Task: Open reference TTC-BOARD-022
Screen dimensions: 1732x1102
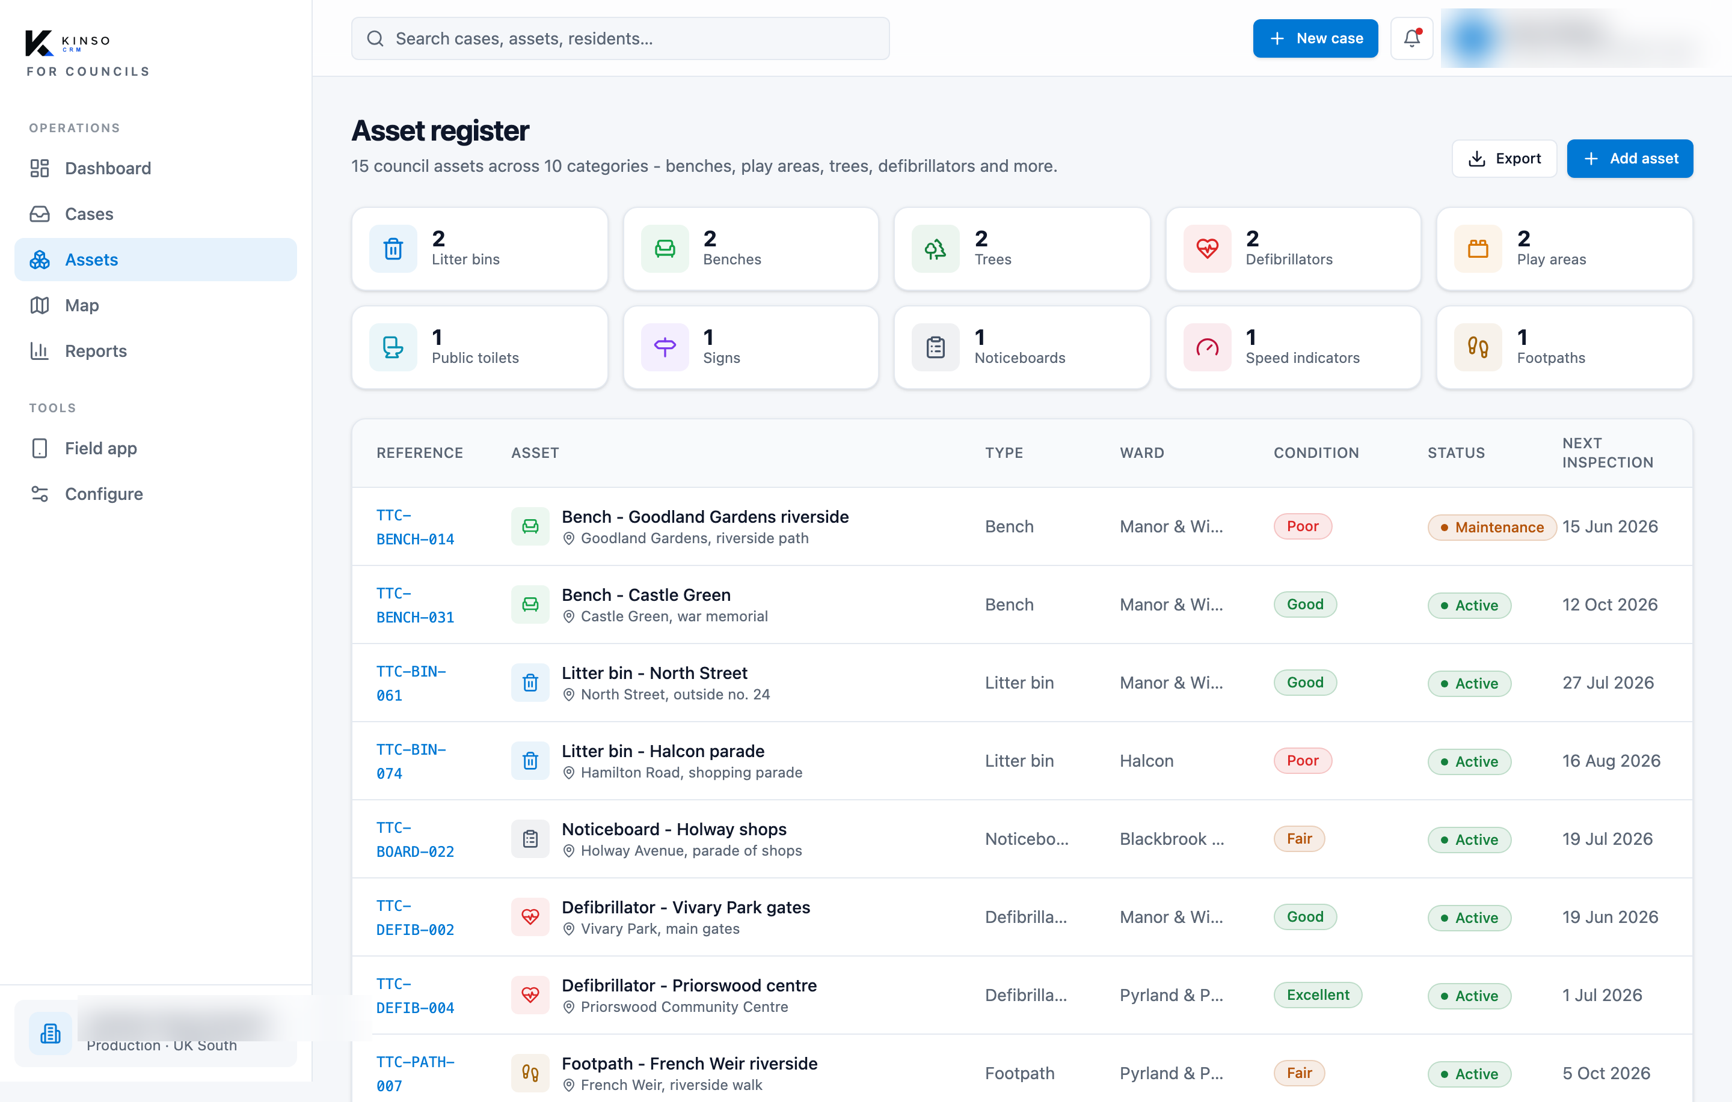Action: [415, 839]
